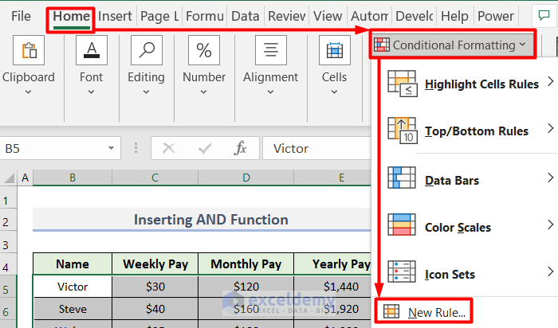Open the Name Box dropdown arrow
Viewport: 558px width, 328px height.
111,148
